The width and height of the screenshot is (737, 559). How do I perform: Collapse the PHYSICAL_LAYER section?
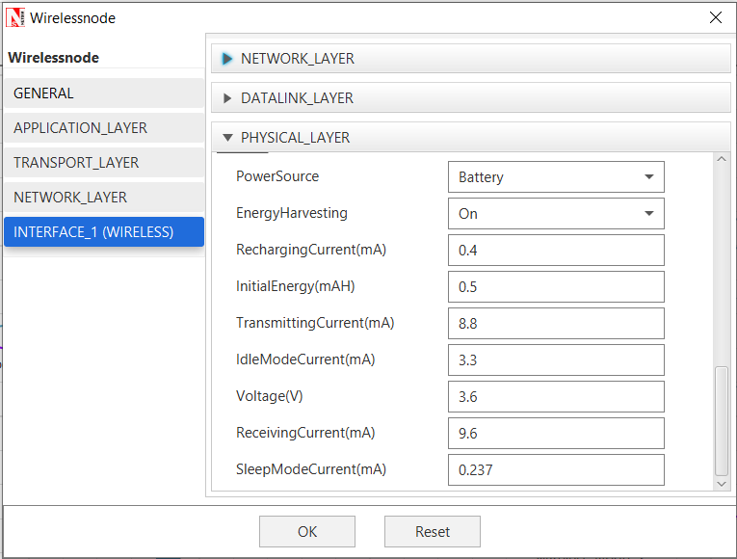point(227,138)
